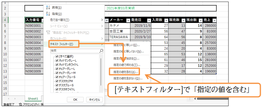Uncheck オットマングレーL checkbox
262x107 pixels.
coord(57,60)
